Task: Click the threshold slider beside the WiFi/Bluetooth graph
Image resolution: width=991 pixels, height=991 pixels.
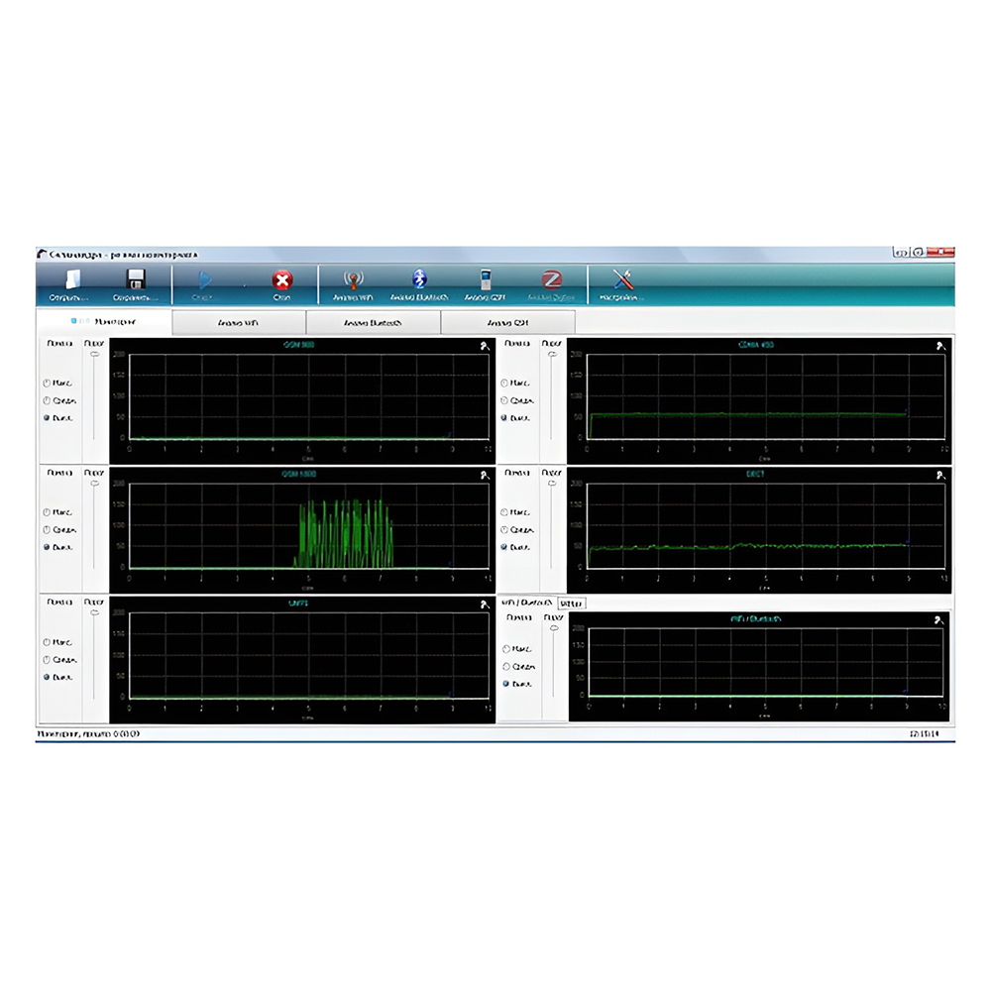Action: (x=552, y=626)
